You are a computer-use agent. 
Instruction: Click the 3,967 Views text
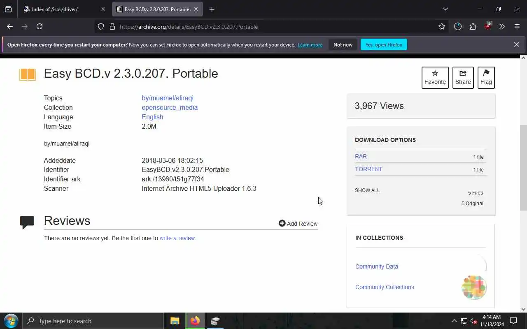coord(379,106)
